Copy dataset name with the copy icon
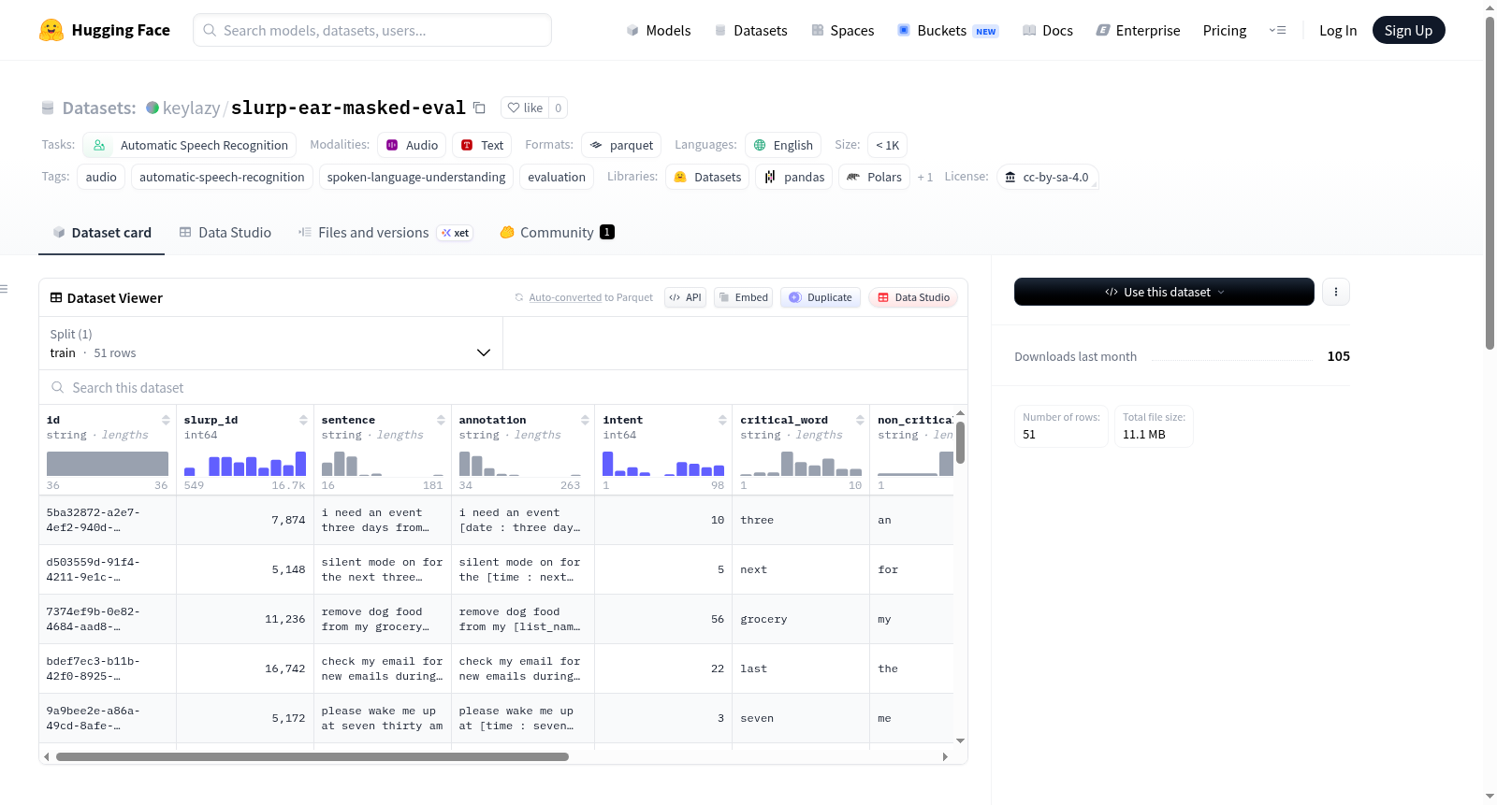The image size is (1497, 805). [x=479, y=108]
